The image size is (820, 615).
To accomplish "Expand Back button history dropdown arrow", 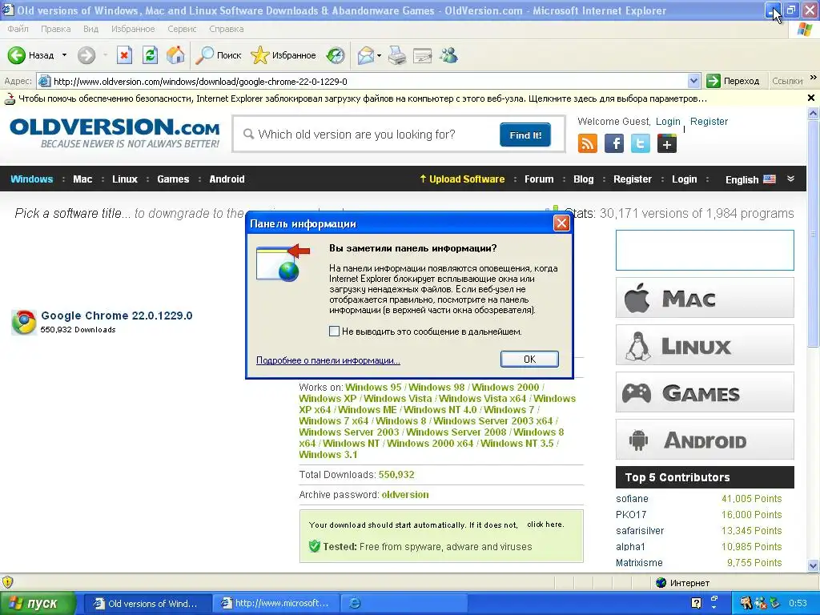I will 64,55.
